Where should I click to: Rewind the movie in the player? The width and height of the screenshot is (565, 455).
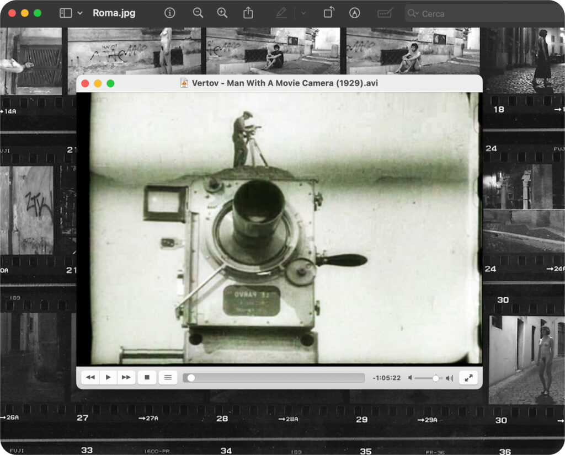90,377
